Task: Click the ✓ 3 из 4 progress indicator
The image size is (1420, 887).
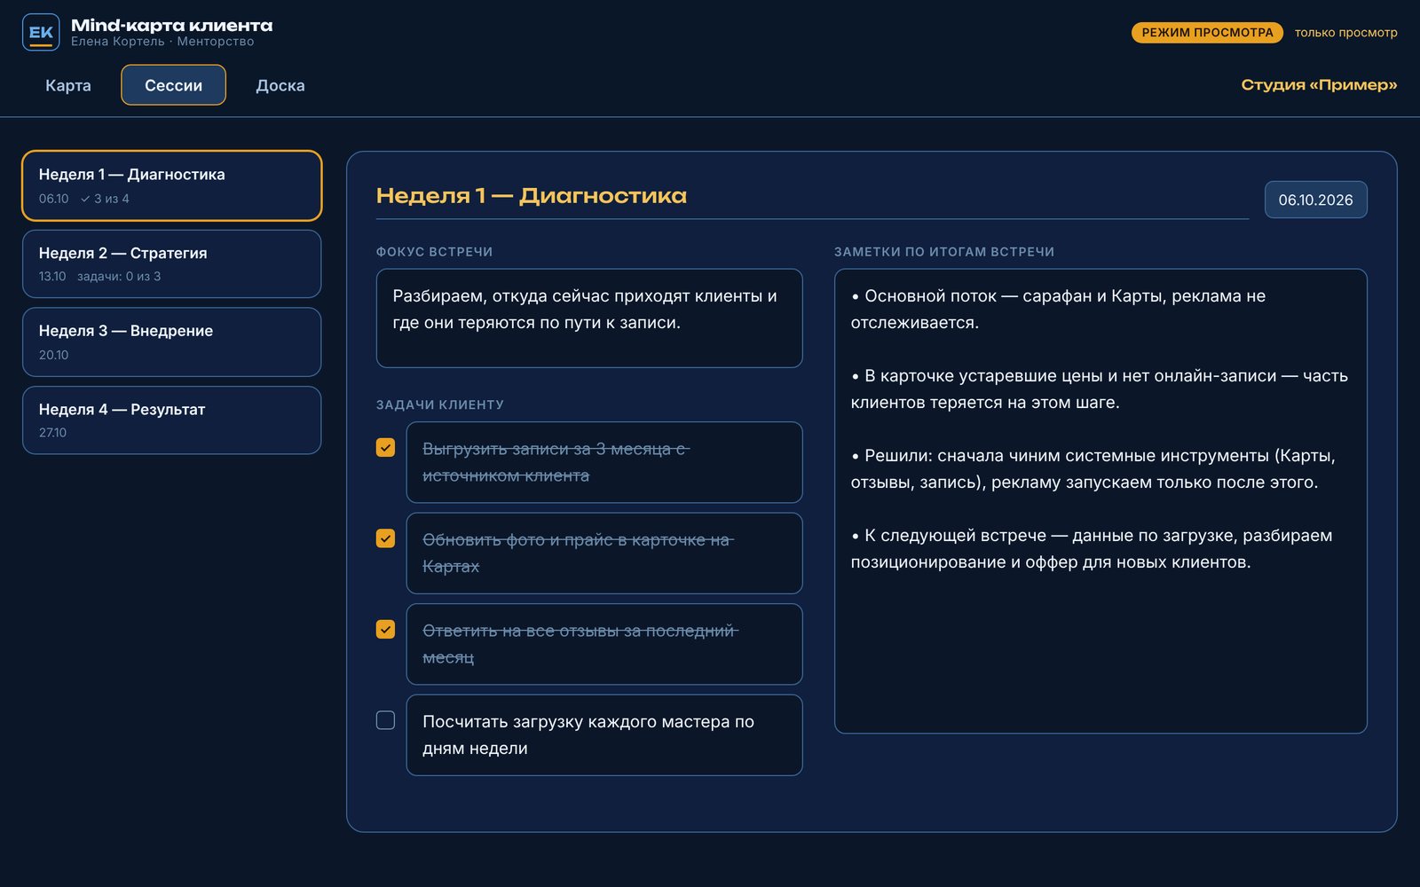Action: (x=105, y=199)
